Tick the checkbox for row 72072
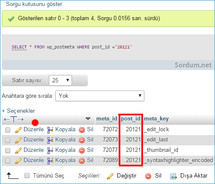Screen dimensions: 215x184 pos(8,130)
